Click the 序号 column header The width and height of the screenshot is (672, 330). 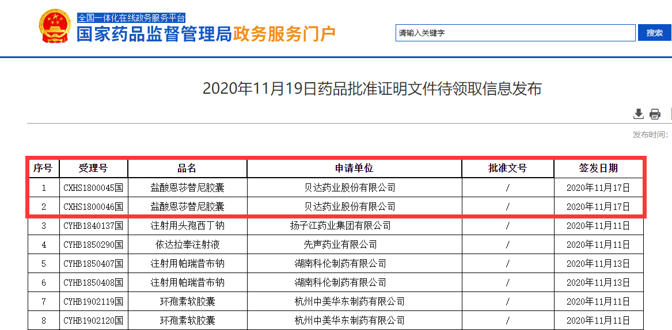[43, 168]
